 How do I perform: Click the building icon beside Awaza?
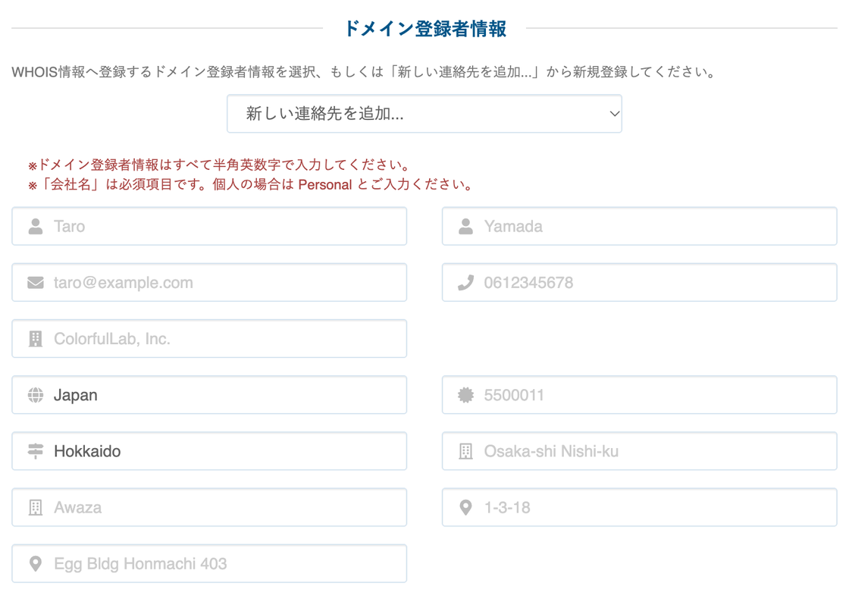pos(36,507)
